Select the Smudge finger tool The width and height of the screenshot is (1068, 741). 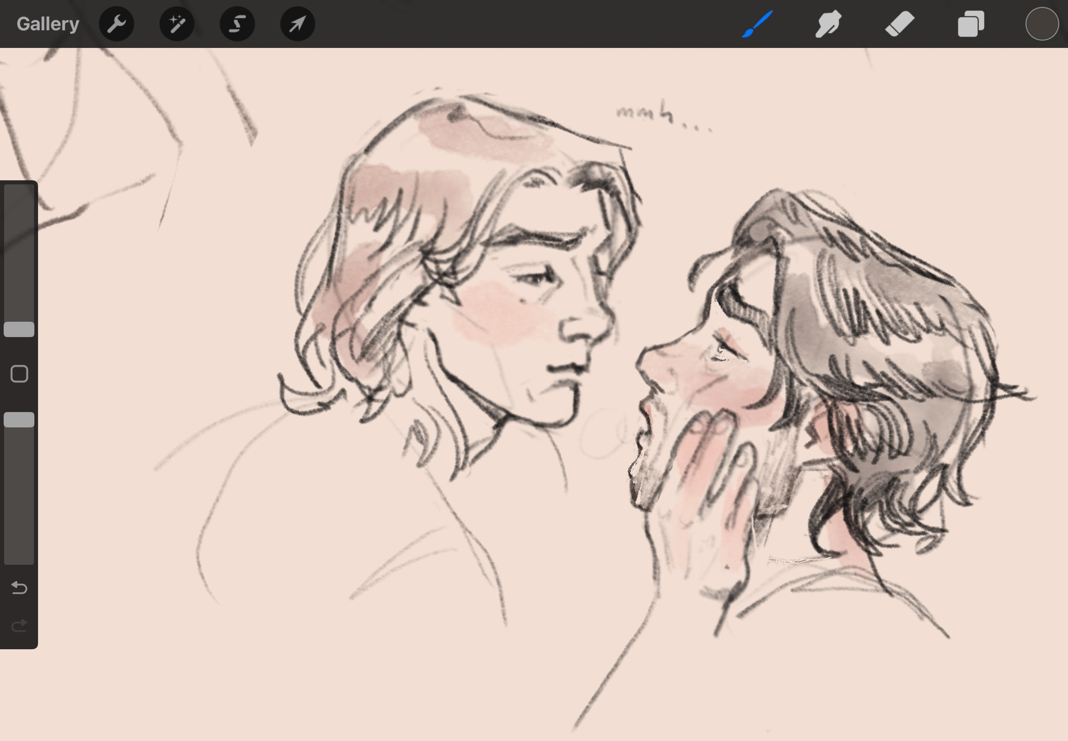pos(828,24)
